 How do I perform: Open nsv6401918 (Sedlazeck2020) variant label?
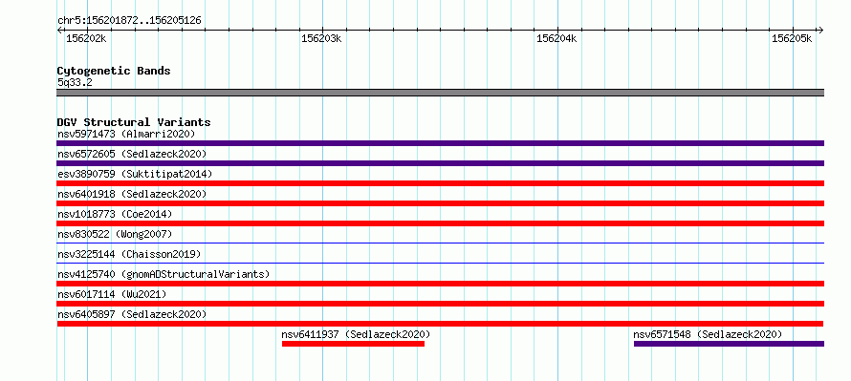tap(132, 194)
